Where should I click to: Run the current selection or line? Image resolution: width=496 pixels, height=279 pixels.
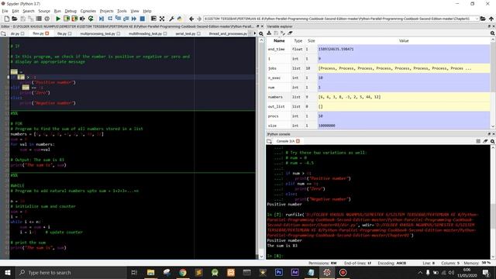click(x=83, y=19)
